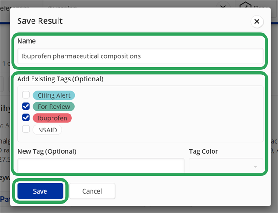The height and width of the screenshot is (213, 278).
Task: Uncheck the Ibuprofen tag checkbox
Action: pos(26,118)
